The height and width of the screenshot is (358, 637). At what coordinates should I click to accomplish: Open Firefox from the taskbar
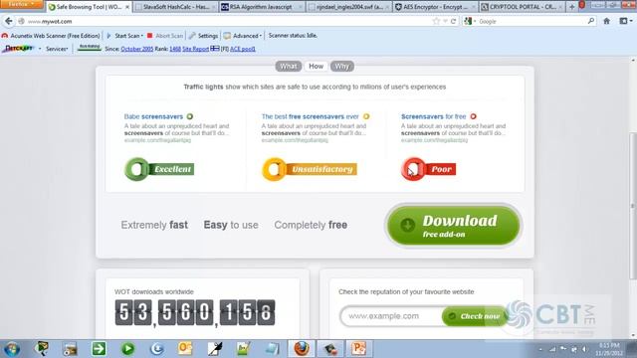pyautogui.click(x=302, y=349)
